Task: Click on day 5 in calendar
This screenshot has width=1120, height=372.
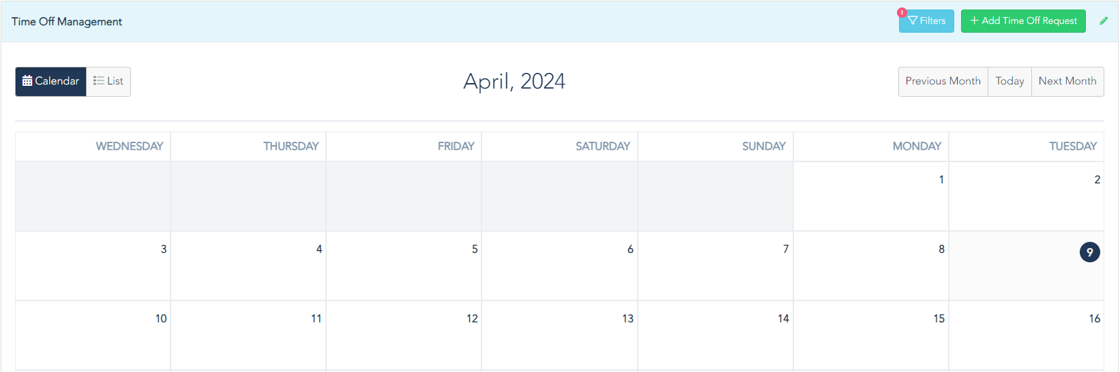Action: click(x=404, y=266)
